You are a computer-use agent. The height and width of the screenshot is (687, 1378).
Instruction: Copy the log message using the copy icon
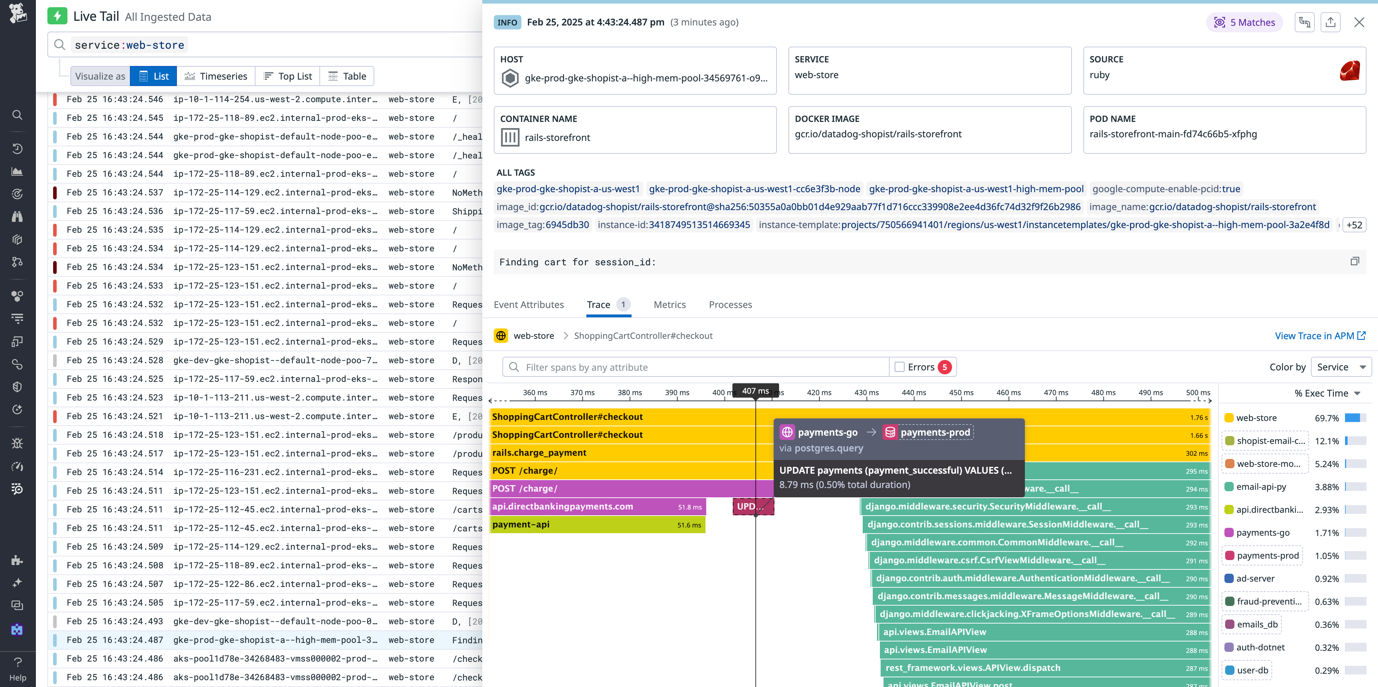point(1355,261)
